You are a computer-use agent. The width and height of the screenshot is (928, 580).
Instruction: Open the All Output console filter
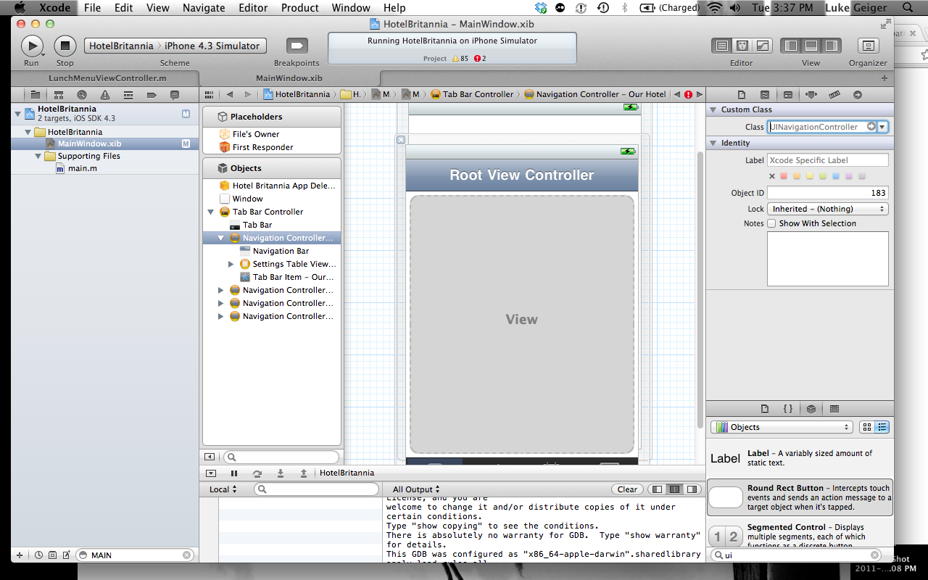click(x=416, y=489)
